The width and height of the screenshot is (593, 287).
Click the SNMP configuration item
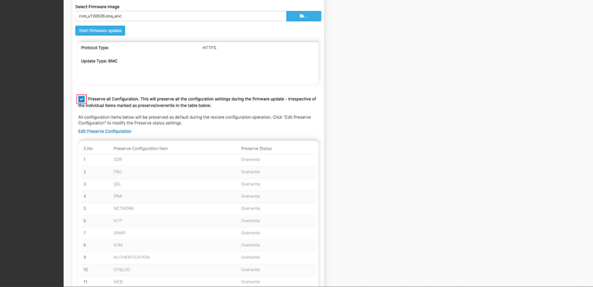click(119, 233)
